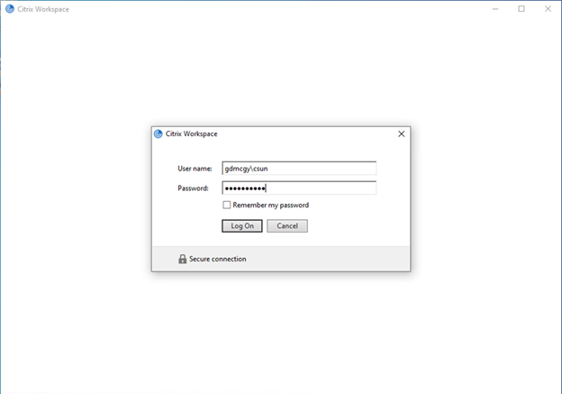Cancel the Citrix login dialog
562x394 pixels.
point(287,226)
